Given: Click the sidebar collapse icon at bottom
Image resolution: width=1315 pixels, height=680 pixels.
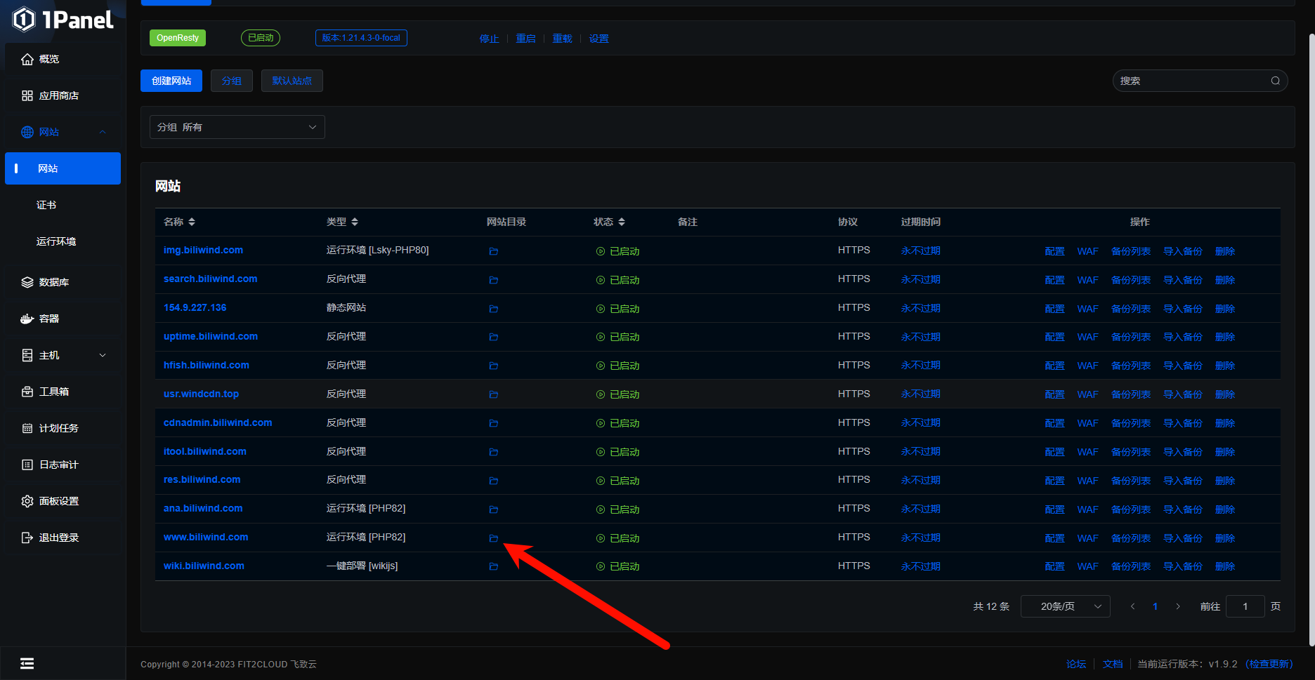Looking at the screenshot, I should tap(27, 663).
